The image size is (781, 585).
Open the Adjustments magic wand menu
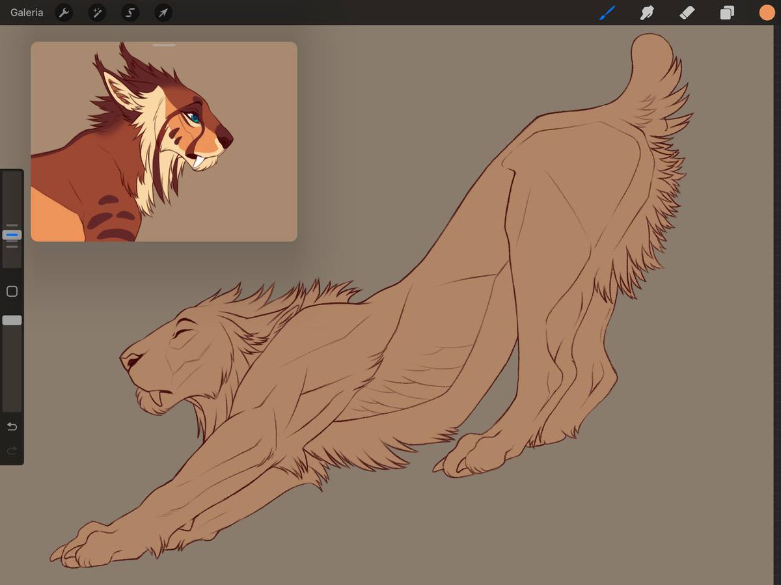tap(97, 12)
